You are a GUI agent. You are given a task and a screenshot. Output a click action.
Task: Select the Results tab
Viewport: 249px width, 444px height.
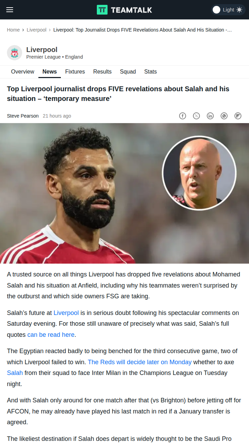pyautogui.click(x=102, y=72)
